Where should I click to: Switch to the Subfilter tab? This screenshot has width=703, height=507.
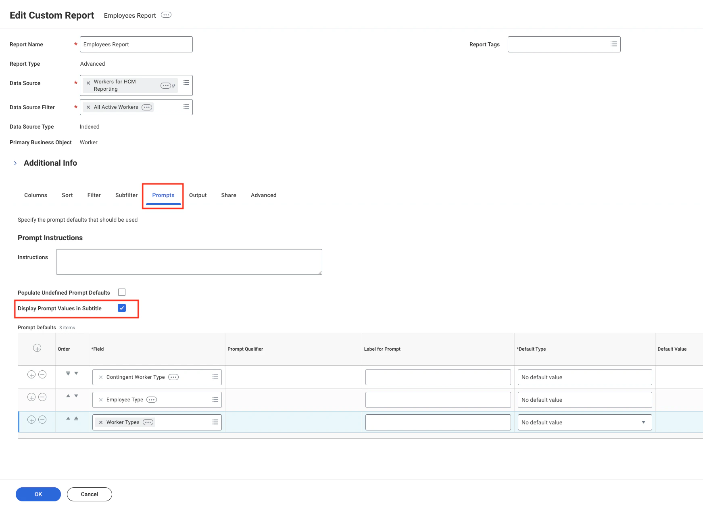[126, 195]
